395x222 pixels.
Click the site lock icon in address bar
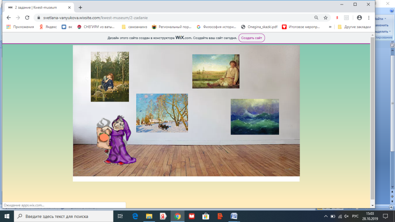[x=39, y=18]
